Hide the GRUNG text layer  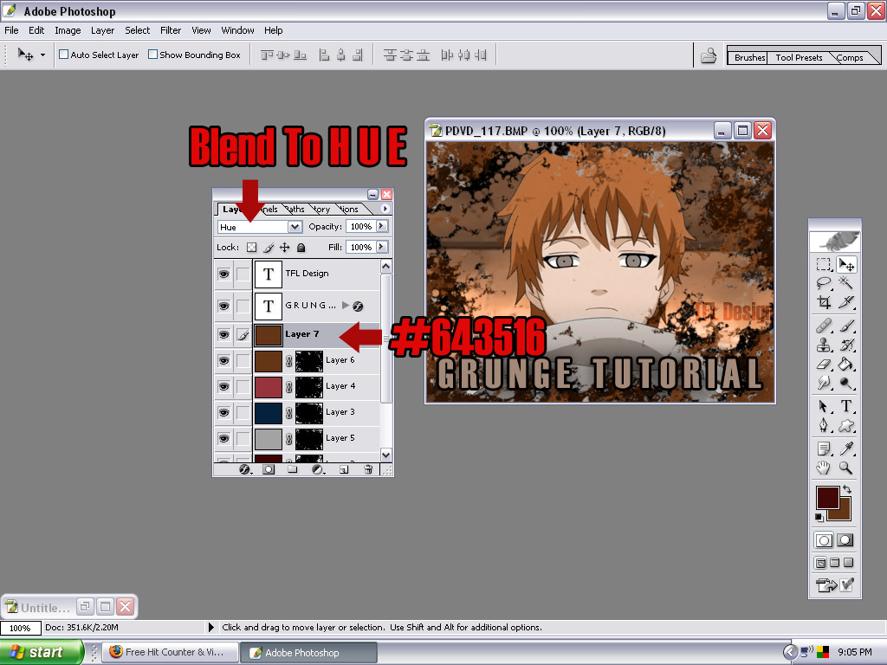[224, 306]
